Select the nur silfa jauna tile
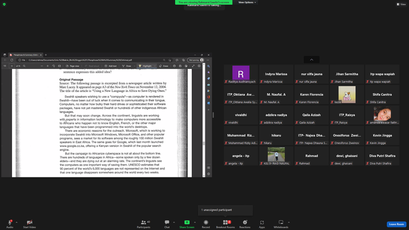This screenshot has height=230, width=409. pos(311,74)
